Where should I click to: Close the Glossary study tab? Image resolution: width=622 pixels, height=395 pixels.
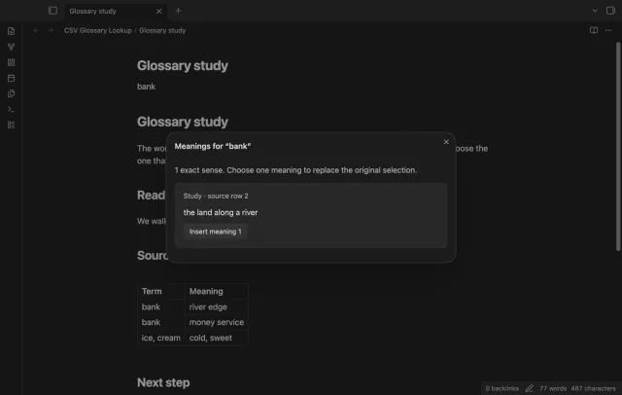pos(159,11)
